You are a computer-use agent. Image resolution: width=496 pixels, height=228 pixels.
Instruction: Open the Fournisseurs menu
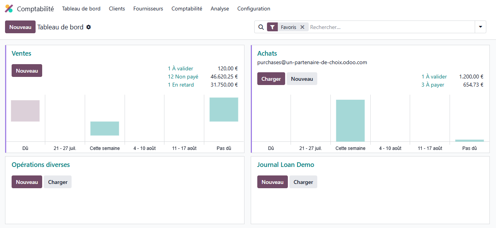click(x=148, y=9)
